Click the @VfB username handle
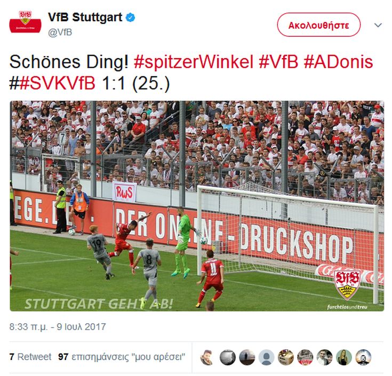 [x=60, y=32]
